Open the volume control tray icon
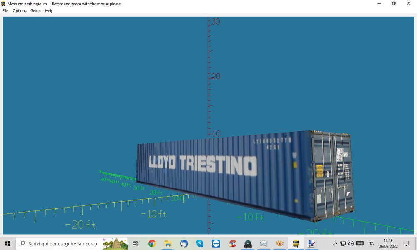This screenshot has height=250, width=417. click(x=351, y=243)
